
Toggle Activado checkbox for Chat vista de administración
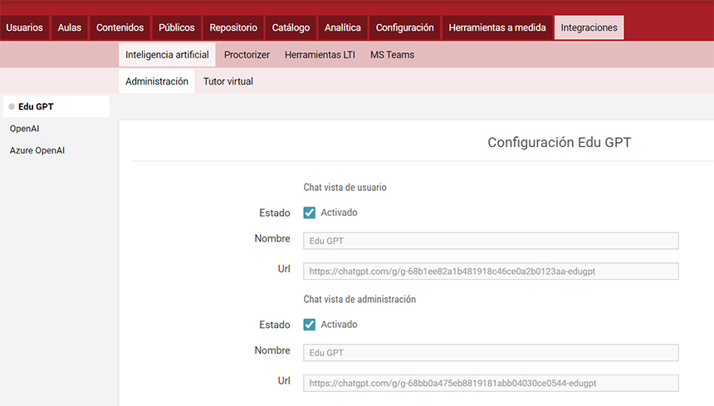[310, 325]
